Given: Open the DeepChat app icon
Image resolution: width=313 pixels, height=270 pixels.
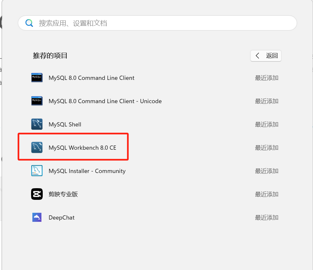Looking at the screenshot, I should coord(37,217).
